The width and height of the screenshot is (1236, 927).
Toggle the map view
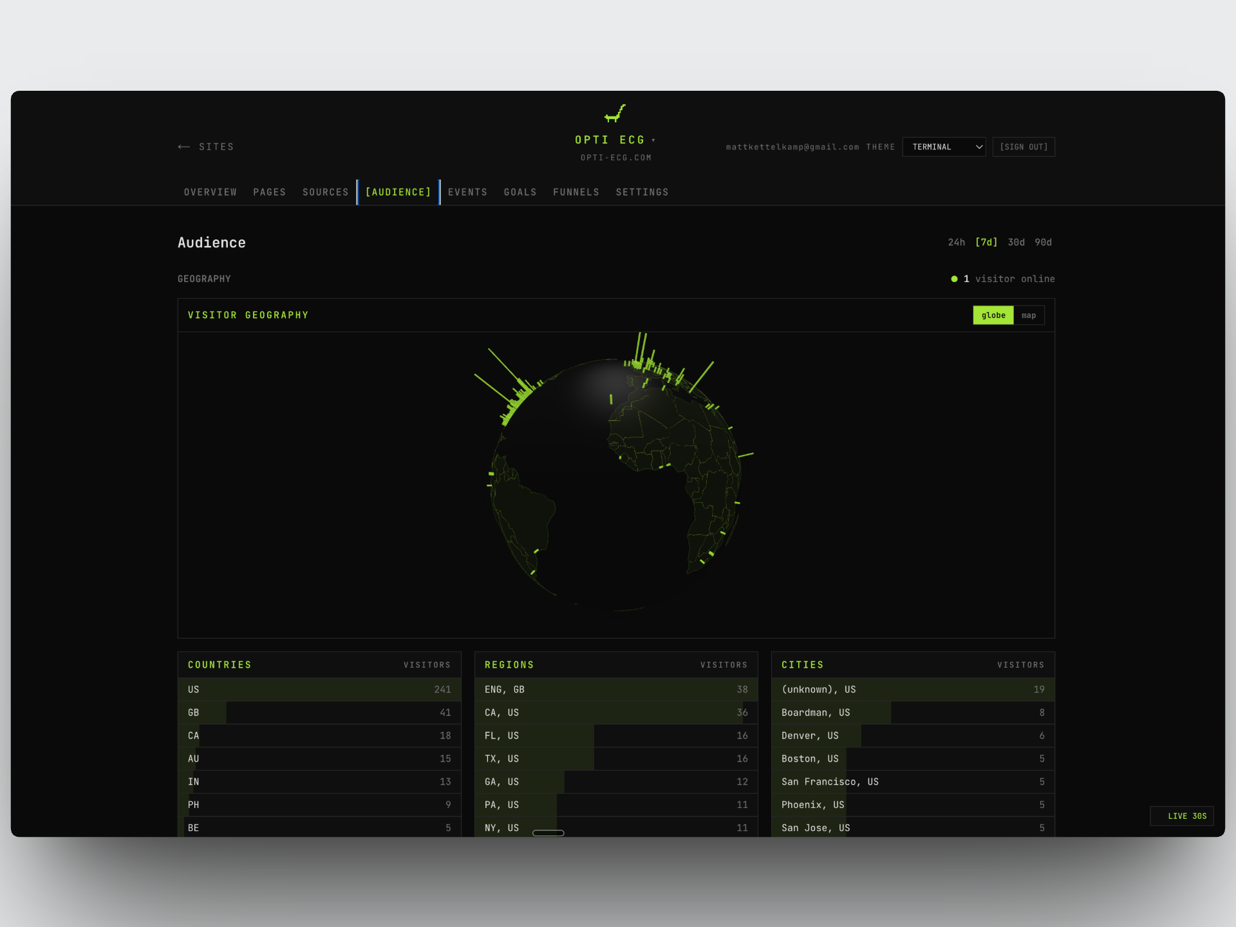point(1029,315)
